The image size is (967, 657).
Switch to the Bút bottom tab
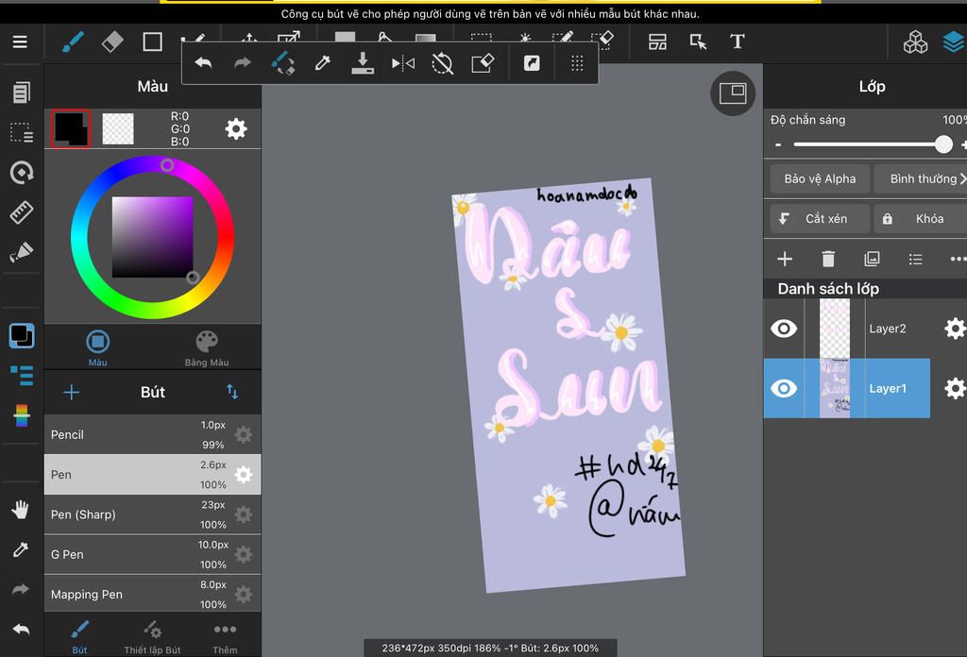point(79,636)
